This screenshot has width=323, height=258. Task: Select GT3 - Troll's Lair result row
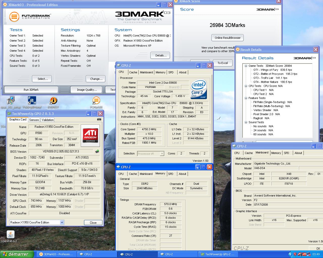coord(270,78)
